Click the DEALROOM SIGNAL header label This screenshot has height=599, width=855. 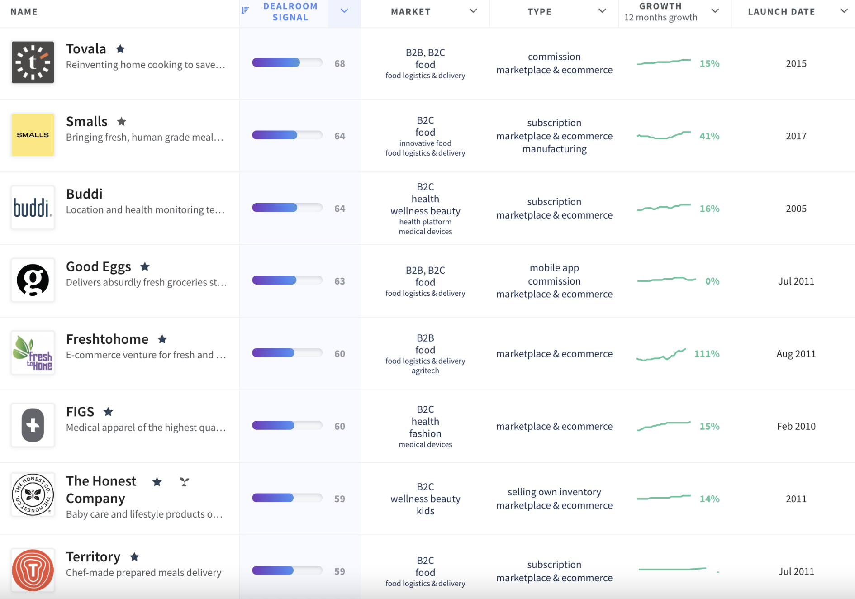tap(290, 12)
